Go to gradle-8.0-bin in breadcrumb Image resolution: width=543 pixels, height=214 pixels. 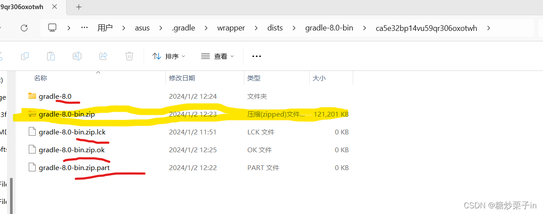click(329, 28)
